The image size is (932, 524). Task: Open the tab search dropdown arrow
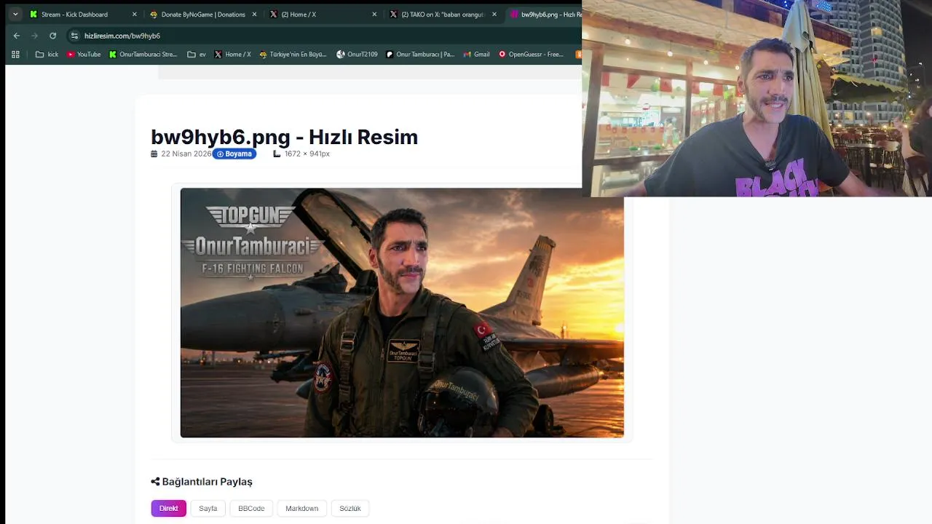[15, 14]
